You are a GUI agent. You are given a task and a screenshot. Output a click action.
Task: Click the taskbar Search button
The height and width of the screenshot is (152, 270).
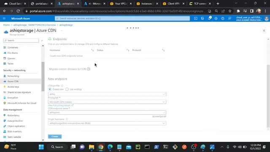point(57,147)
